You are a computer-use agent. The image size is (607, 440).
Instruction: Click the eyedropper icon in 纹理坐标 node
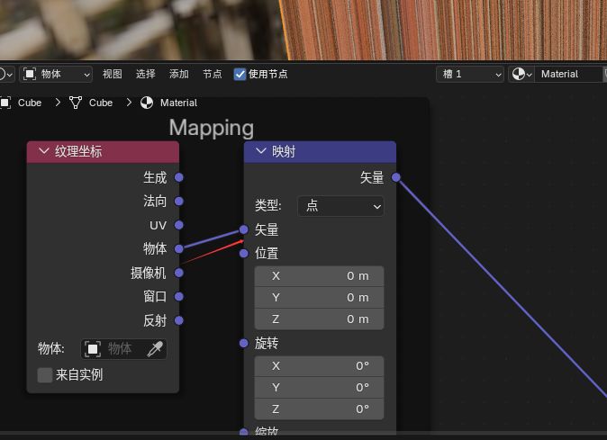click(155, 349)
